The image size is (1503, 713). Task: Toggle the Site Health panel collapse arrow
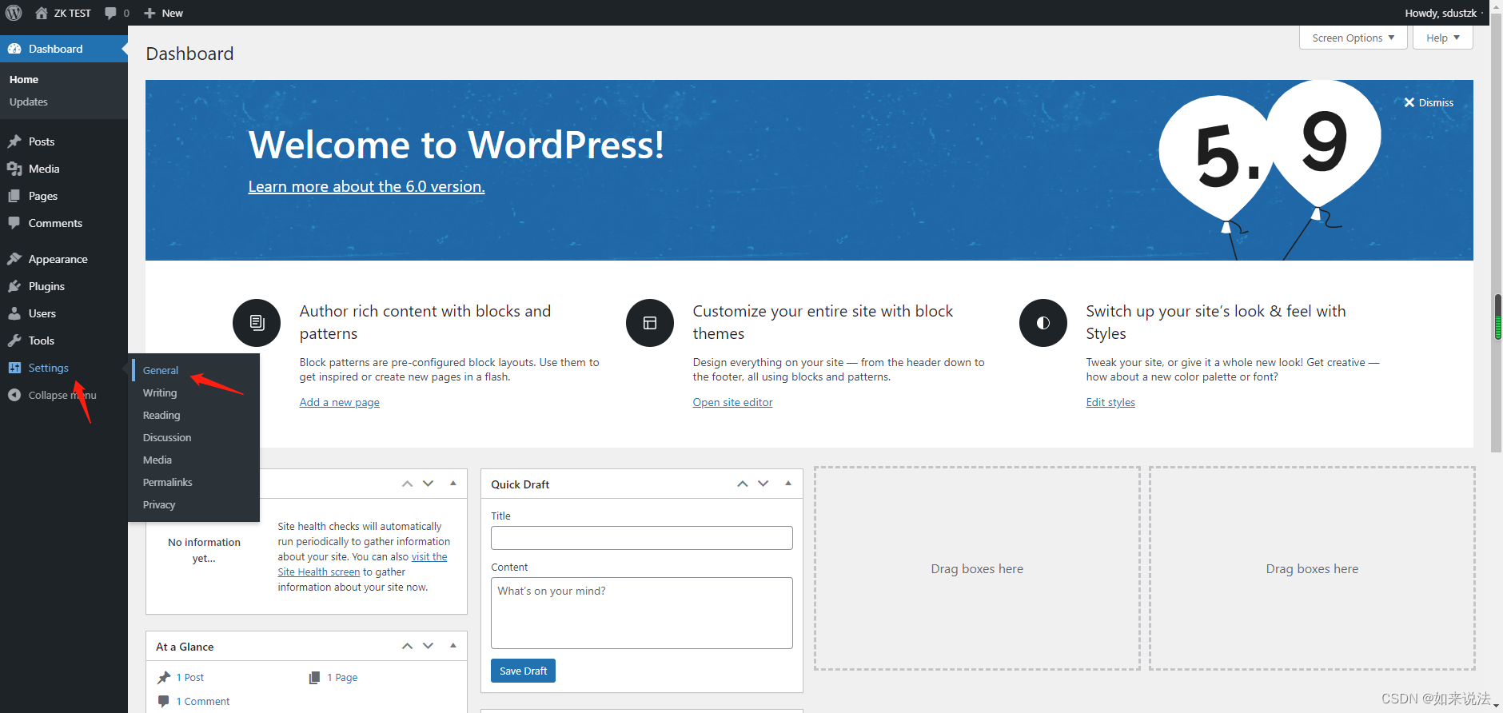[x=453, y=484]
